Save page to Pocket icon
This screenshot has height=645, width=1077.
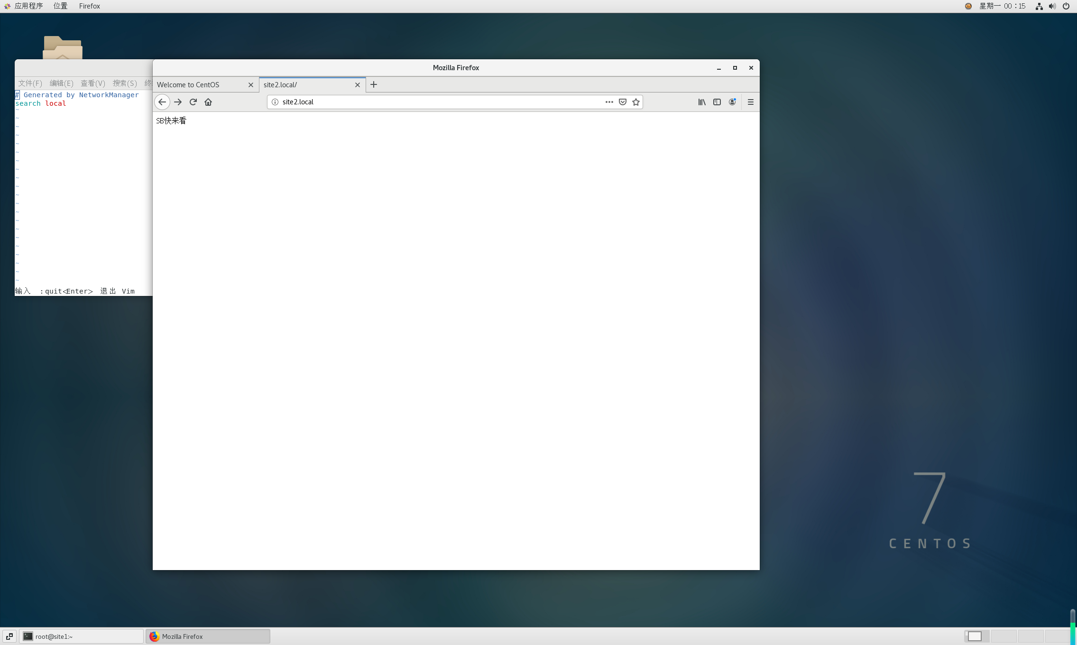(x=623, y=102)
